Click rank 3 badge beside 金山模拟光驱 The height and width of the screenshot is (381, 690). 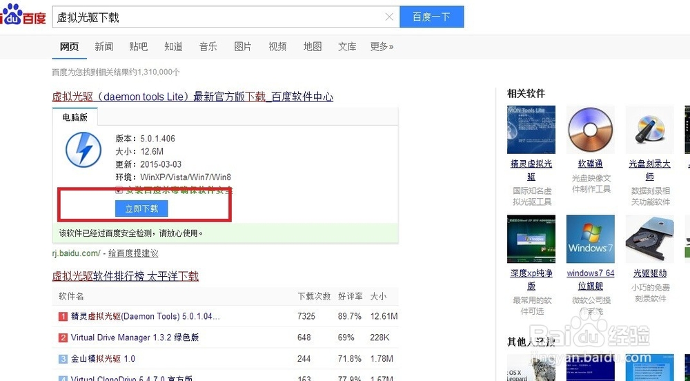coord(63,358)
